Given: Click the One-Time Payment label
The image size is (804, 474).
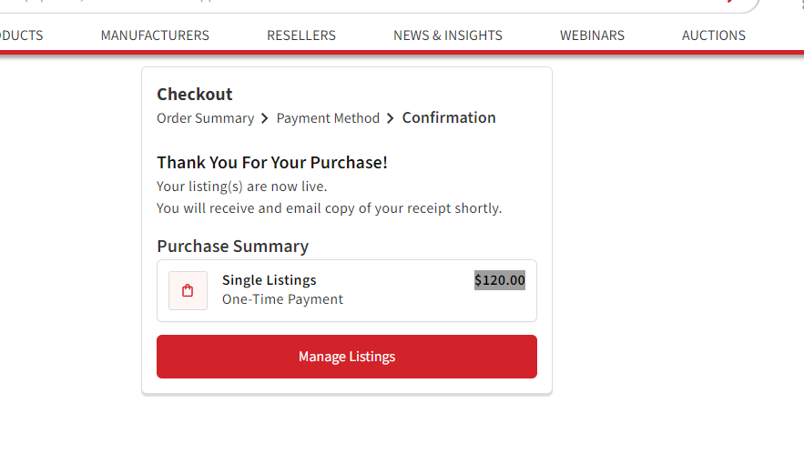Looking at the screenshot, I should 282,299.
